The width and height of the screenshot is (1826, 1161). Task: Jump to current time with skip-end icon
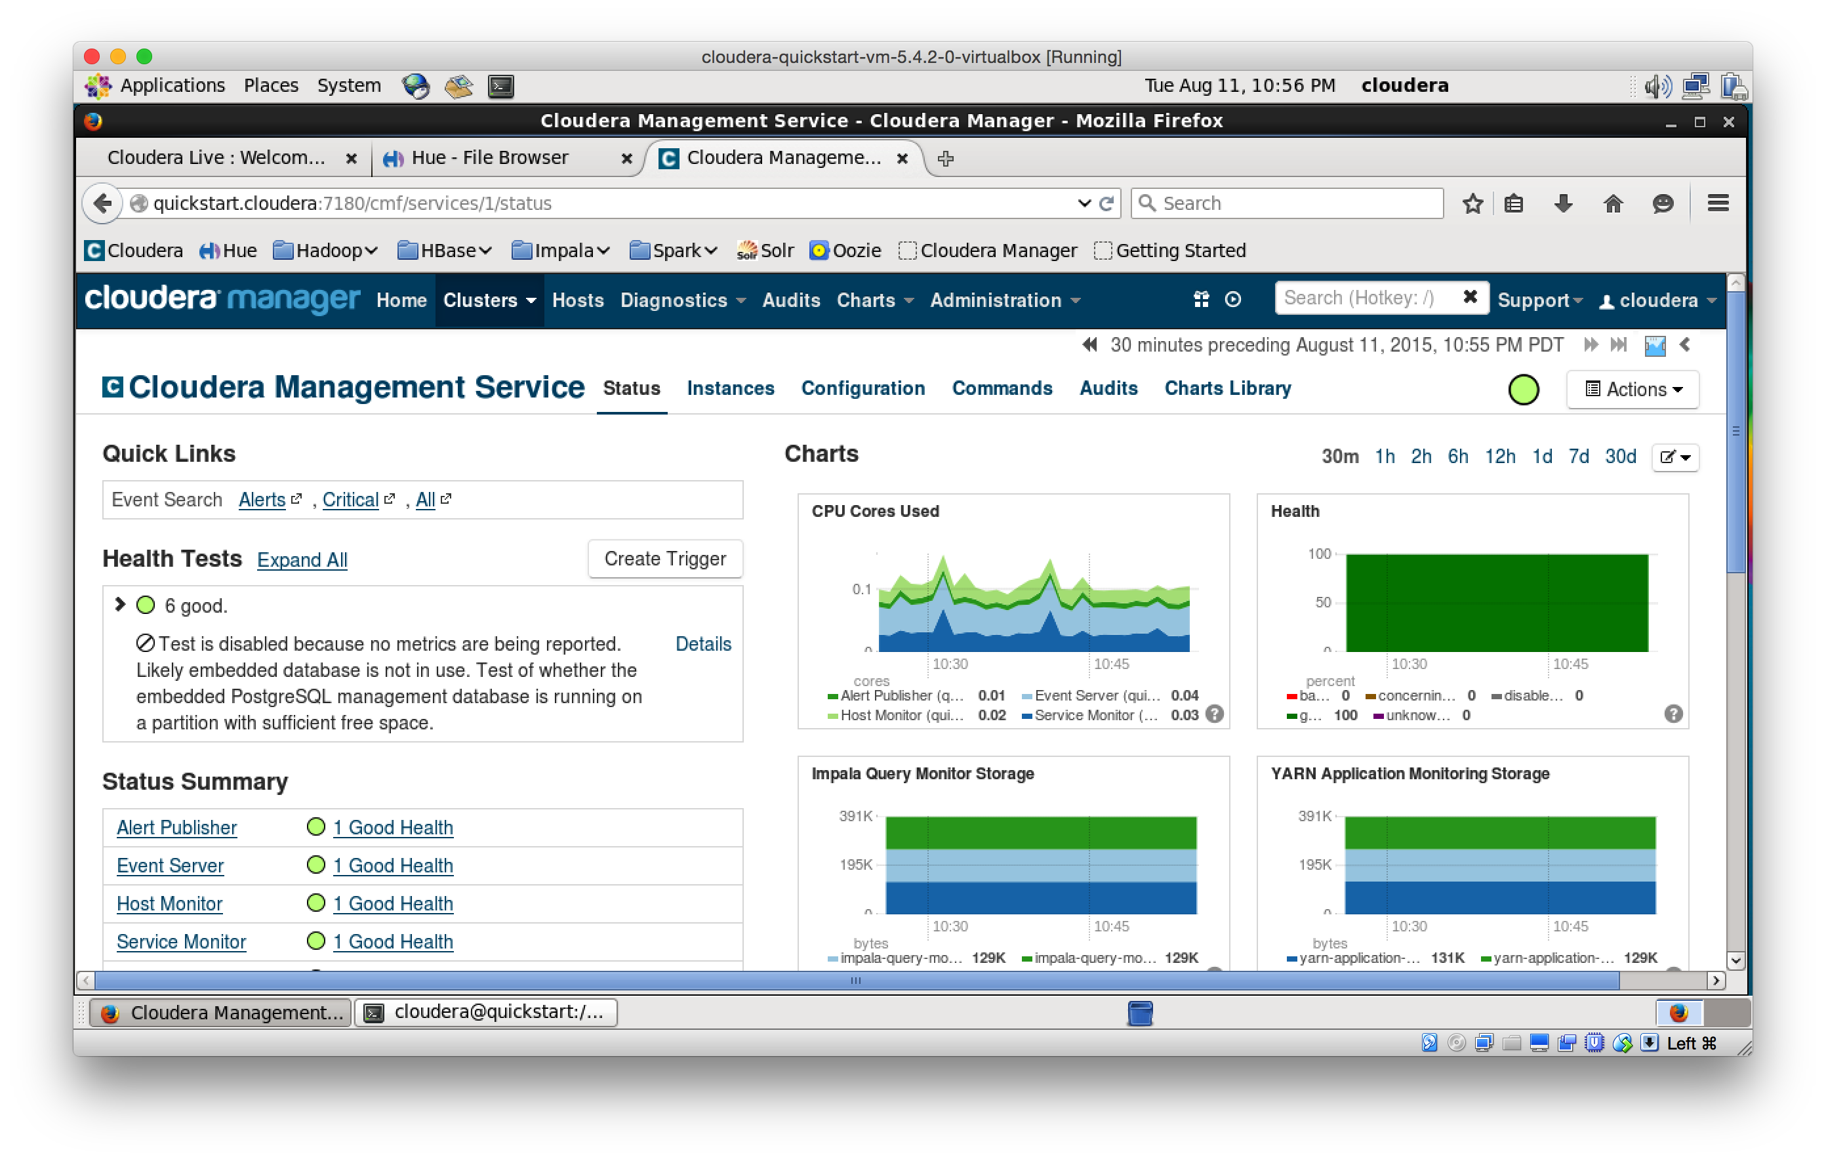[x=1618, y=345]
